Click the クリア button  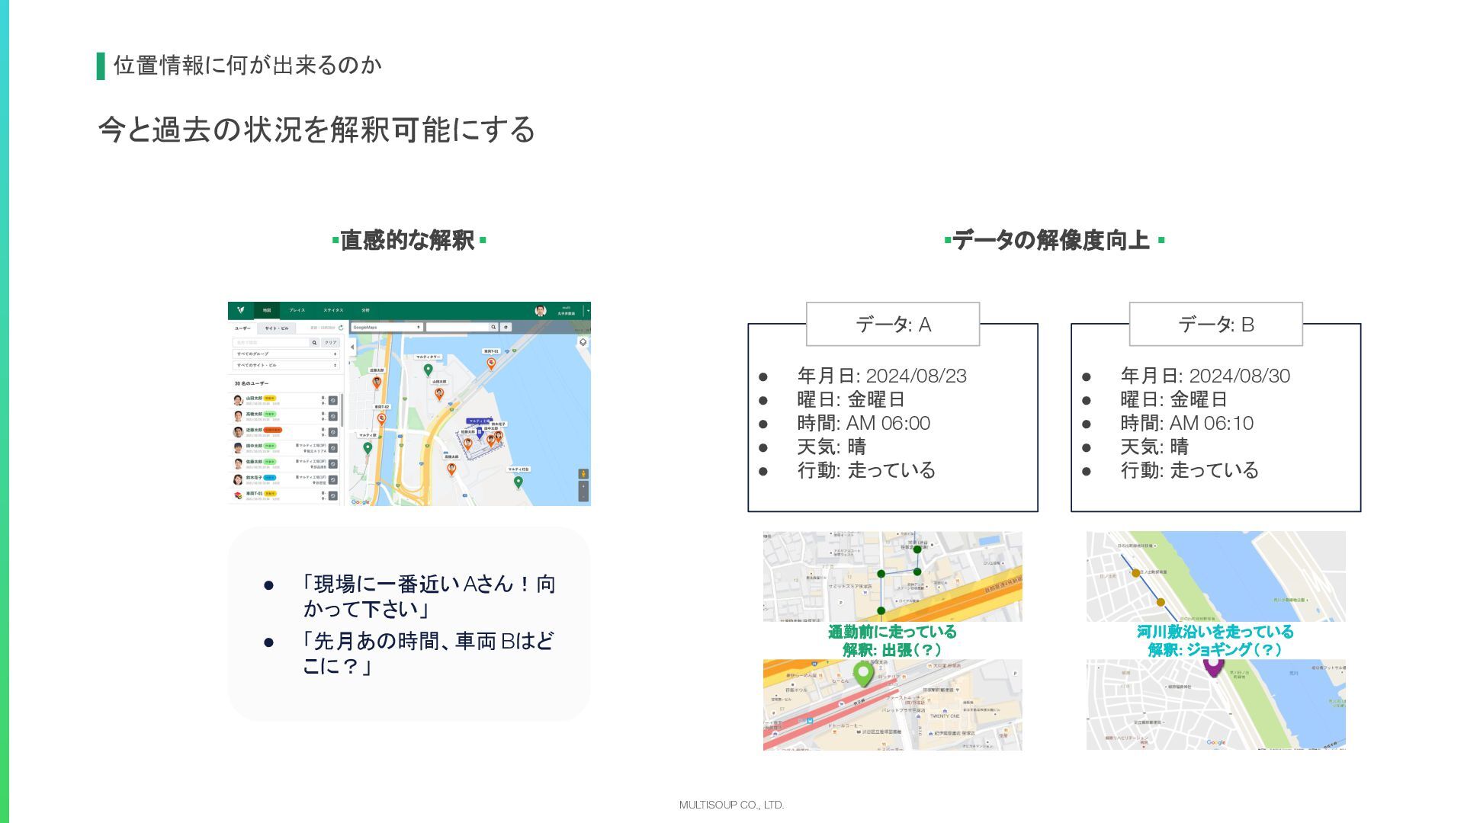[330, 343]
